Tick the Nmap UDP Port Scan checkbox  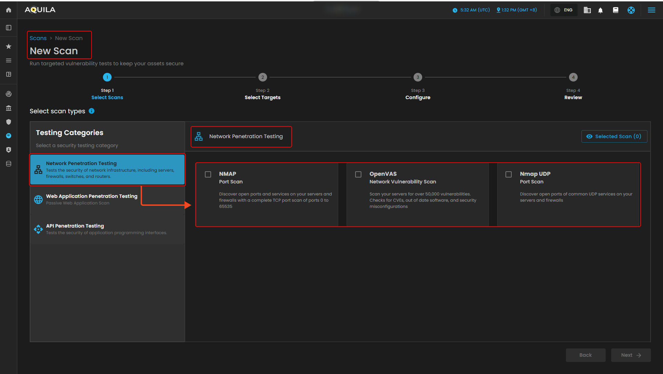pyautogui.click(x=509, y=174)
